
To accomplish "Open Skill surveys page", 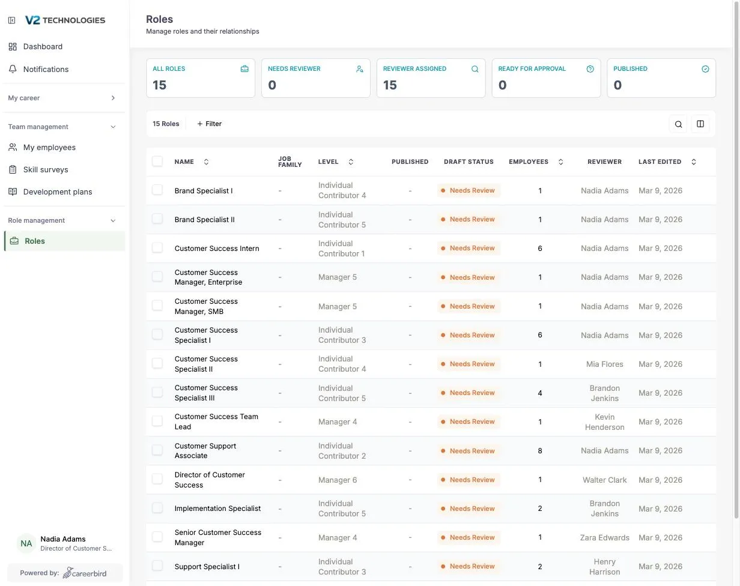I will pyautogui.click(x=46, y=169).
